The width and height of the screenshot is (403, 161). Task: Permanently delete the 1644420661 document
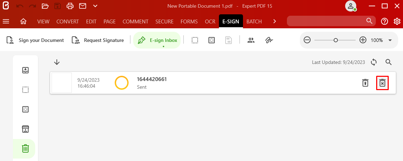pyautogui.click(x=382, y=83)
